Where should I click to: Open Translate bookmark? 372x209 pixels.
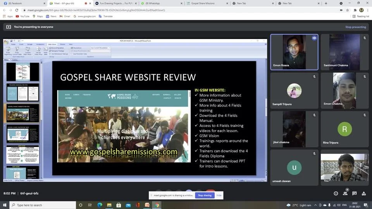(105, 16)
